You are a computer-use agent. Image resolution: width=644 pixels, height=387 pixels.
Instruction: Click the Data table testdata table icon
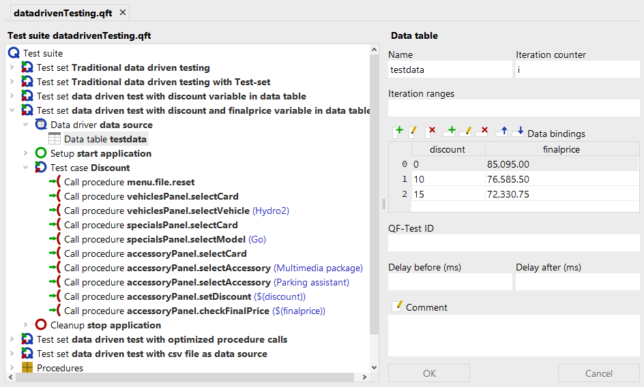point(55,139)
